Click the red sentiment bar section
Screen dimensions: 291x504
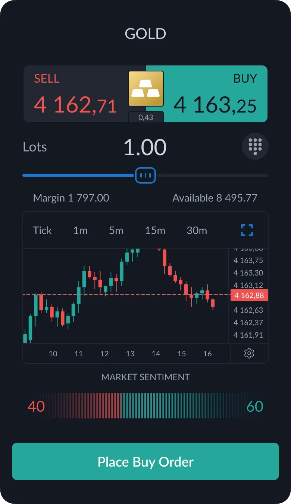(80, 406)
